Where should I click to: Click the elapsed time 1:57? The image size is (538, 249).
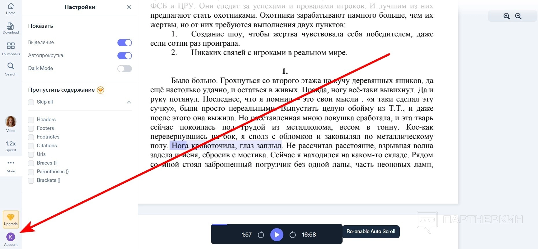click(246, 235)
